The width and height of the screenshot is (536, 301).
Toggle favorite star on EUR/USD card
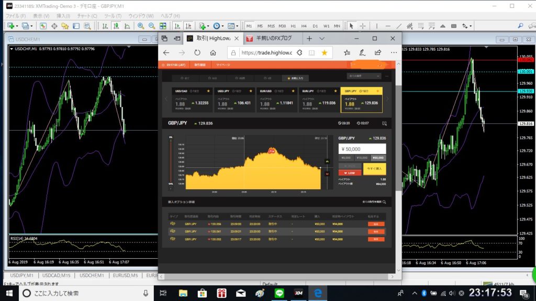[x=294, y=91]
